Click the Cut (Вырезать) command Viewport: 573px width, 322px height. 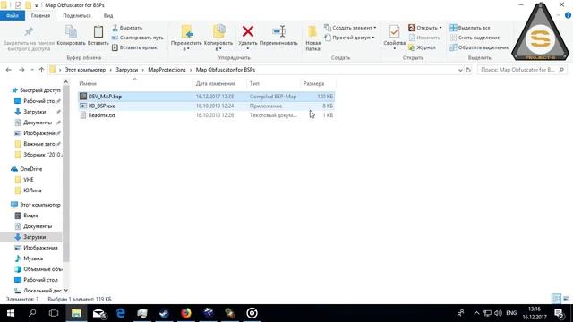[127, 28]
